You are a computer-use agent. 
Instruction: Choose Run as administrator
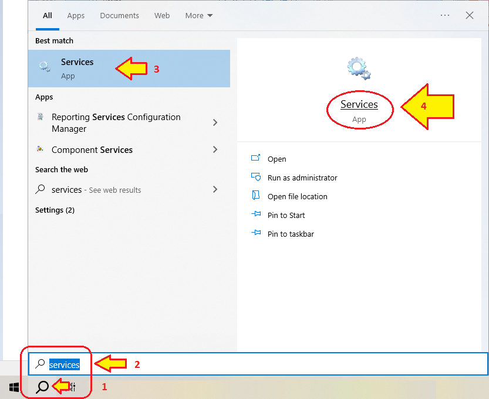pyautogui.click(x=302, y=178)
